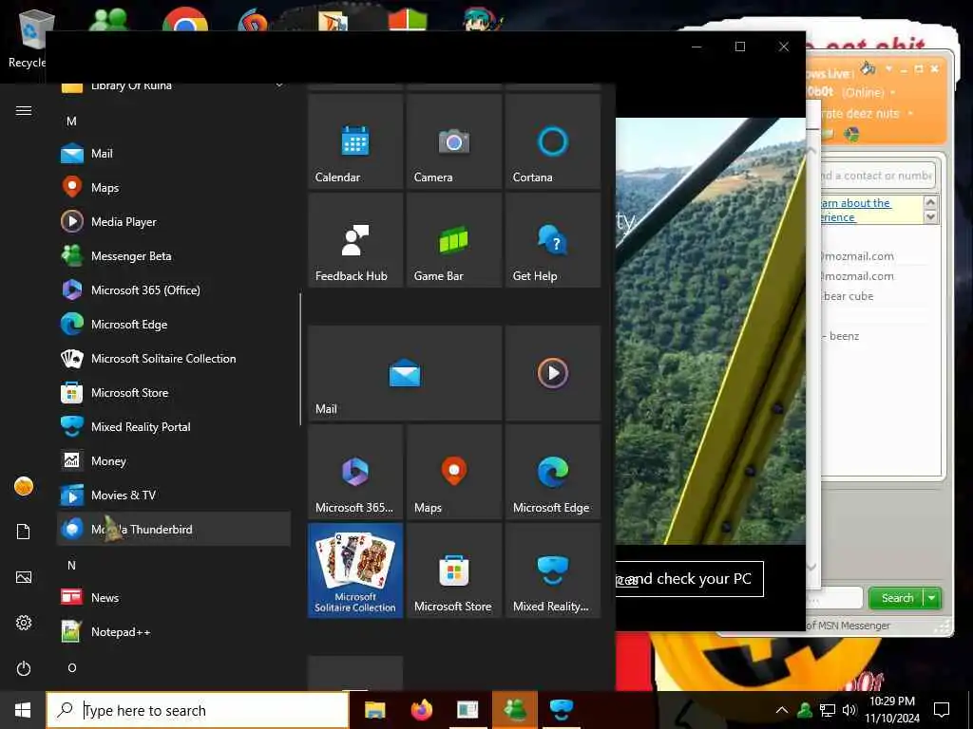
Task: Open the Get Help tile
Action: [553, 240]
